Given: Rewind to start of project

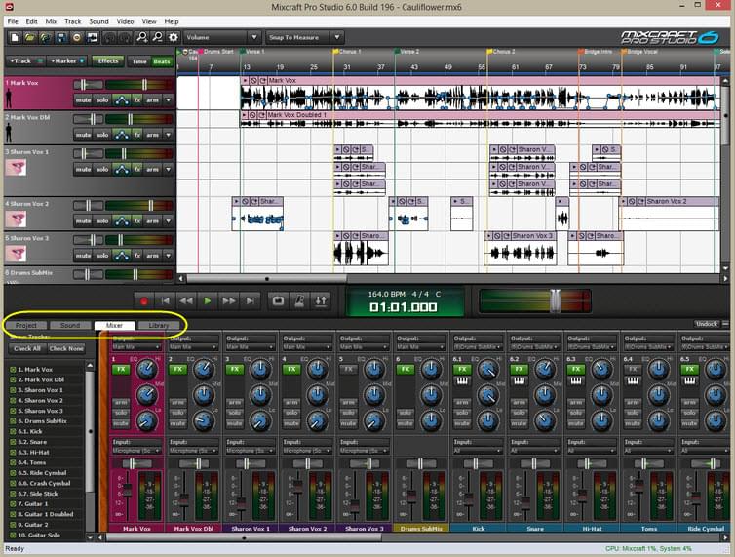Looking at the screenshot, I should (165, 301).
